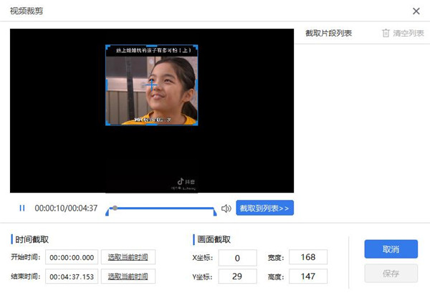430x293 pixels.
Task: Click the right trim end marker
Action: pyautogui.click(x=215, y=212)
